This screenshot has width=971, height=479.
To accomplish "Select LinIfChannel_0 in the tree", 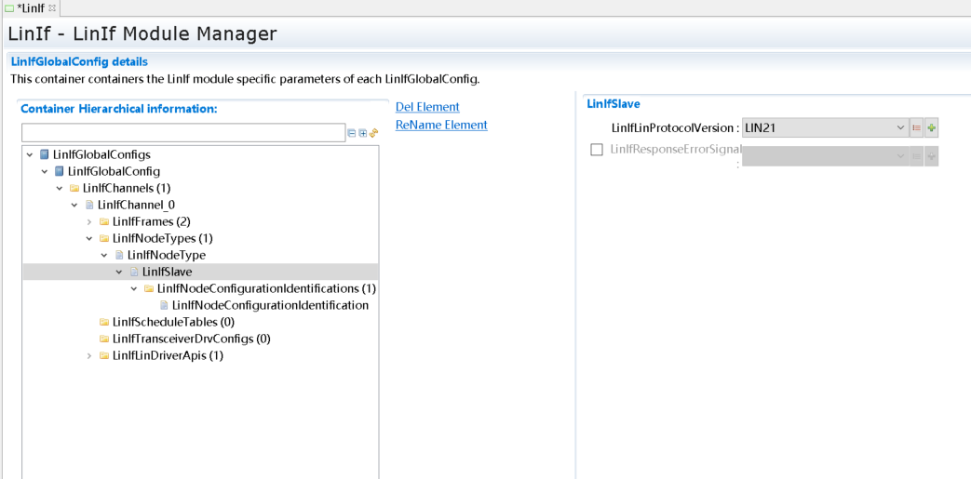I will (136, 205).
